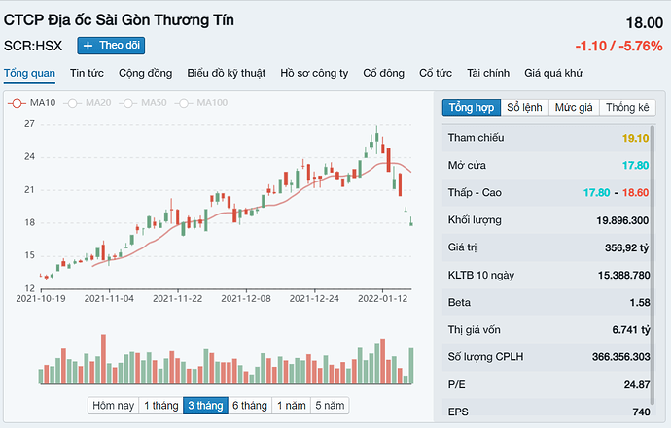Image resolution: width=671 pixels, height=428 pixels.
Task: Go to Hồ sơ công ty tab
Action: (314, 73)
